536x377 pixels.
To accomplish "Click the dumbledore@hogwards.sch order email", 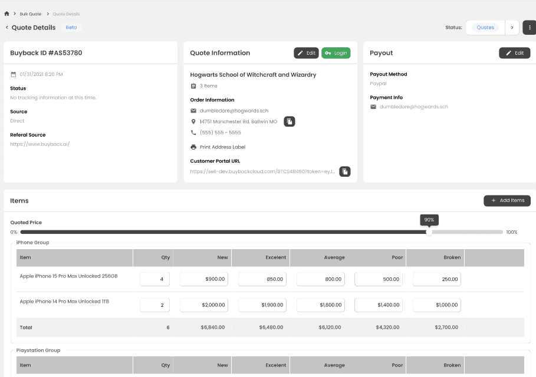I will pos(234,111).
